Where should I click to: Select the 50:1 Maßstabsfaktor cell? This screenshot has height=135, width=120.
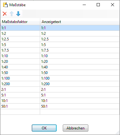(20, 106)
